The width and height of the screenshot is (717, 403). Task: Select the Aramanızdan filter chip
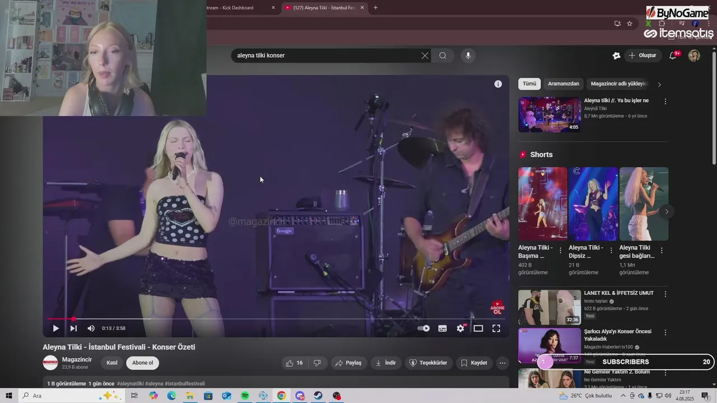click(x=564, y=84)
